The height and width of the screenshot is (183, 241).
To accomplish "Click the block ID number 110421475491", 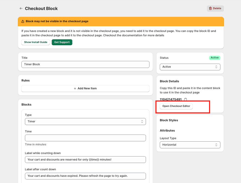I will coord(171,99).
